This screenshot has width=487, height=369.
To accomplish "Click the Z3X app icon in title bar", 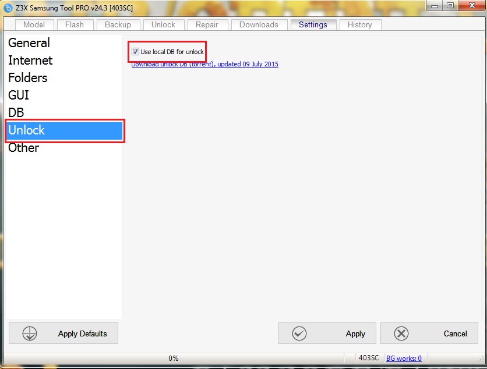I will click(x=8, y=8).
